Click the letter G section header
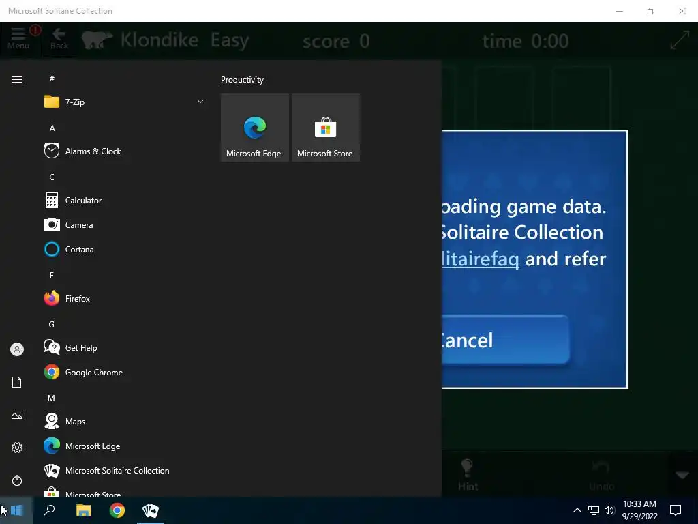The width and height of the screenshot is (698, 524). pos(52,324)
